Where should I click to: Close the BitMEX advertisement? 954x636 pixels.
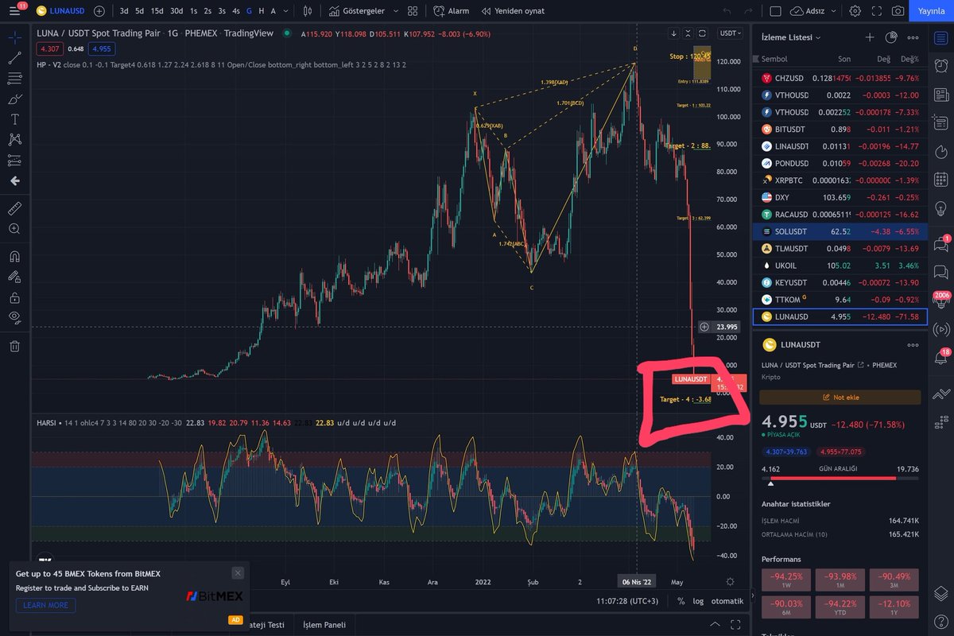(238, 572)
